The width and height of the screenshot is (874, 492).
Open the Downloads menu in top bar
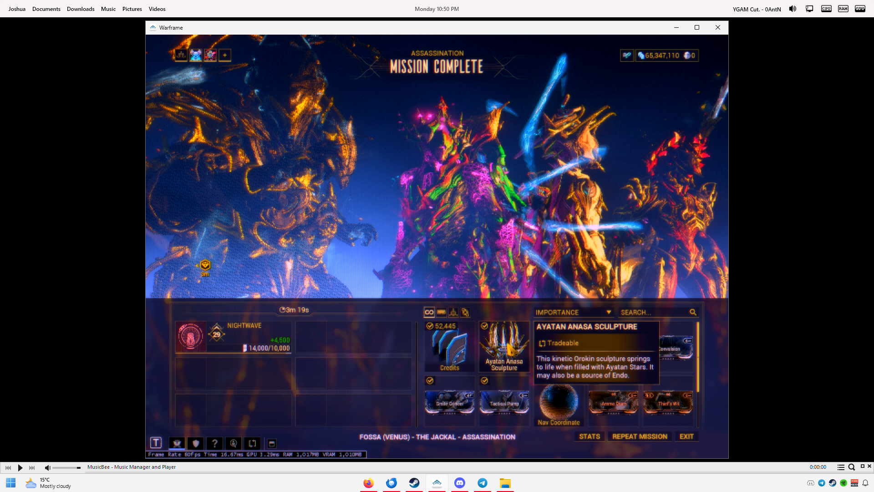click(81, 9)
